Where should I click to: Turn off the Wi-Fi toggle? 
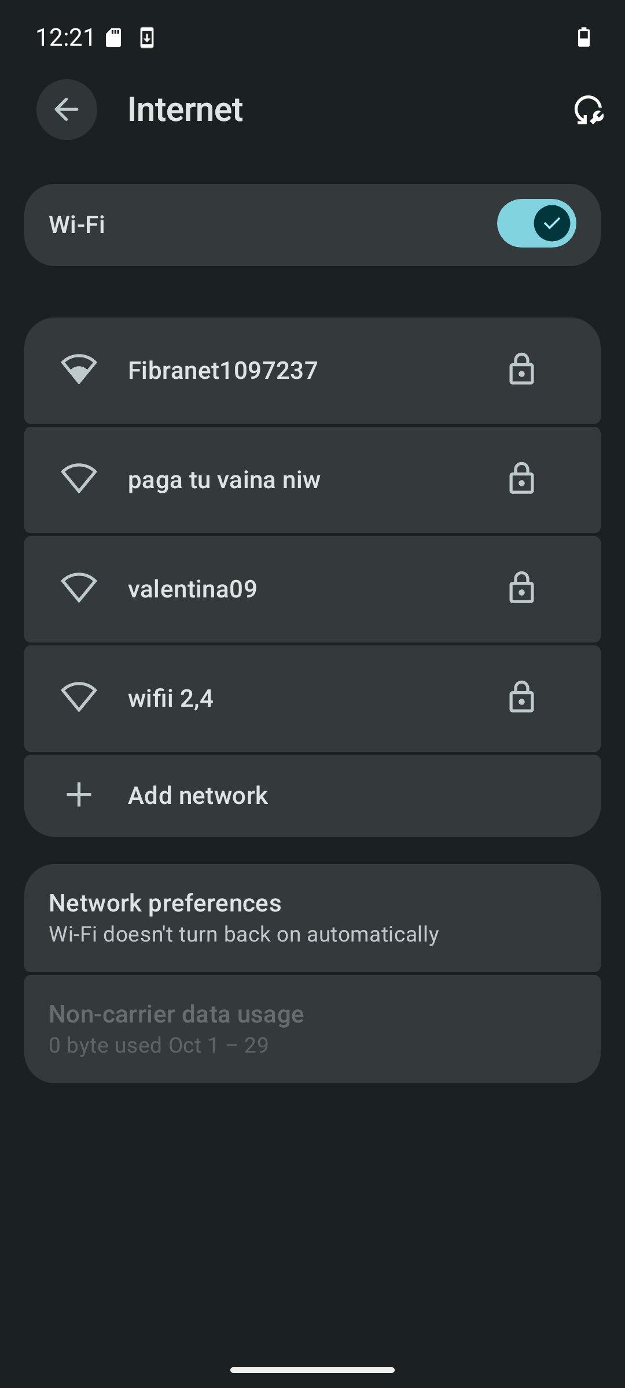536,224
